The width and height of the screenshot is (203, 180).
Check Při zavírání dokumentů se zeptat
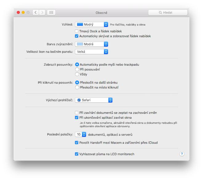[77, 113]
